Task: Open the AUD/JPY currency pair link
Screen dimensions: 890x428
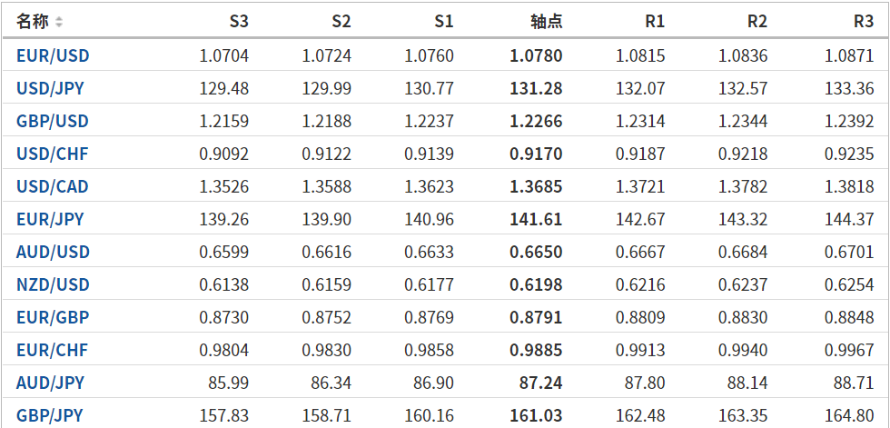Action: pos(50,383)
